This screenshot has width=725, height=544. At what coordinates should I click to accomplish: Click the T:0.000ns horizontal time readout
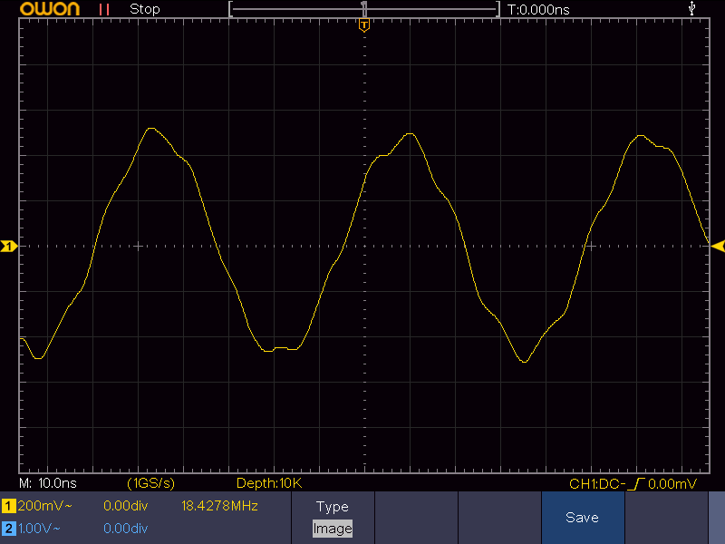coord(538,10)
